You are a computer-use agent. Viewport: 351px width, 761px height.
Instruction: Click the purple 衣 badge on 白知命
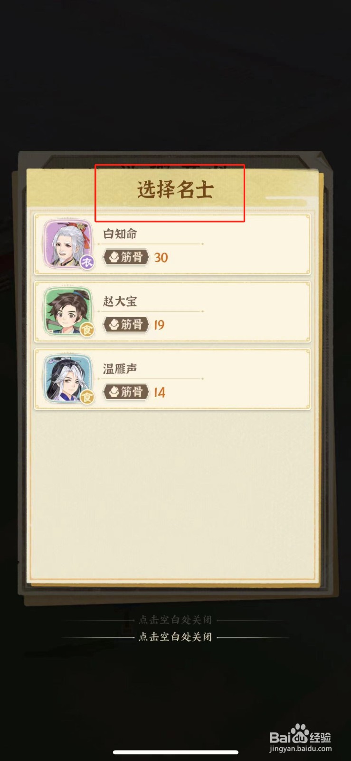tap(86, 262)
